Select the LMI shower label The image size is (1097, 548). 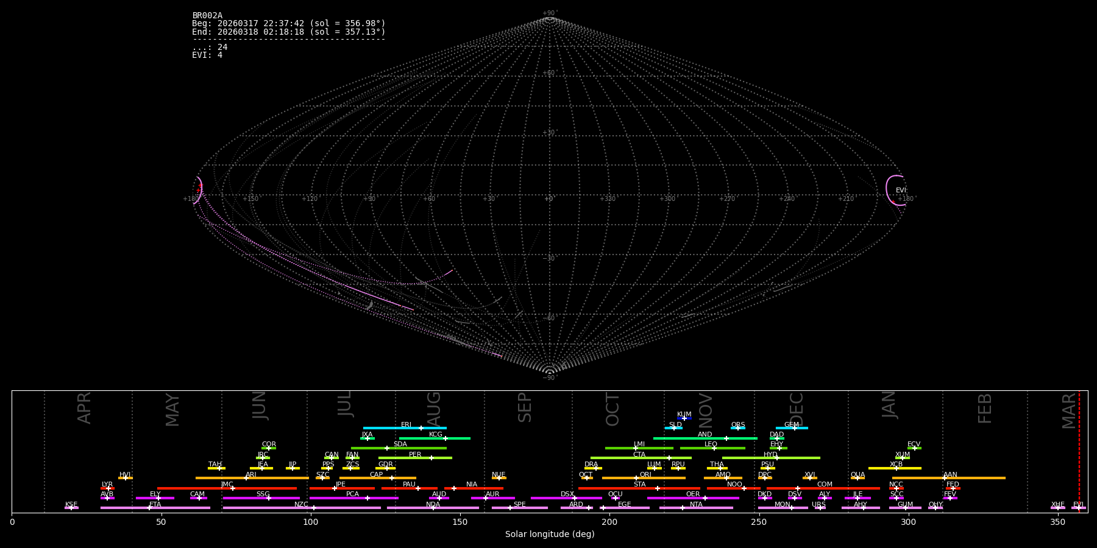639,444
